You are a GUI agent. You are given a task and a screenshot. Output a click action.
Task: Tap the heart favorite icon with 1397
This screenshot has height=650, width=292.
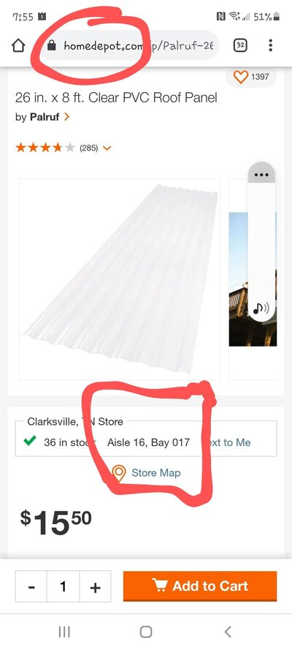241,77
